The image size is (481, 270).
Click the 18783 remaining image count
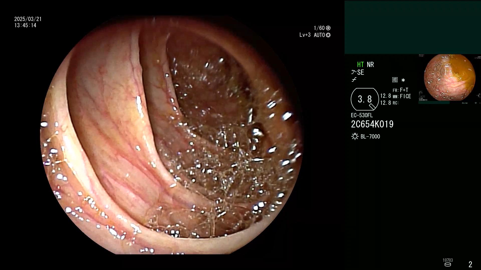pos(448,260)
